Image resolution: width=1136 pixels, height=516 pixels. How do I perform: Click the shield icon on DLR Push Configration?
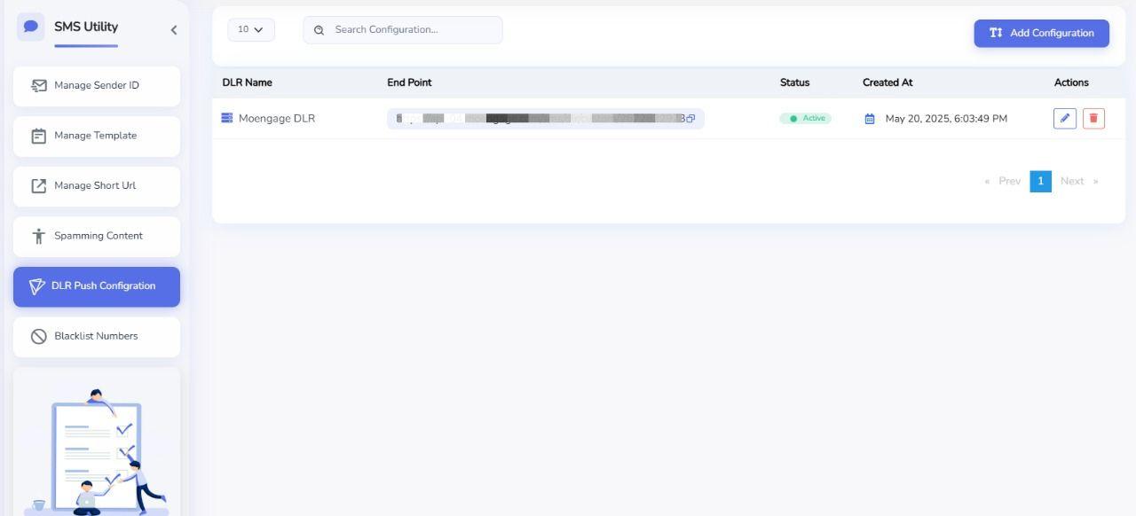[x=36, y=285]
